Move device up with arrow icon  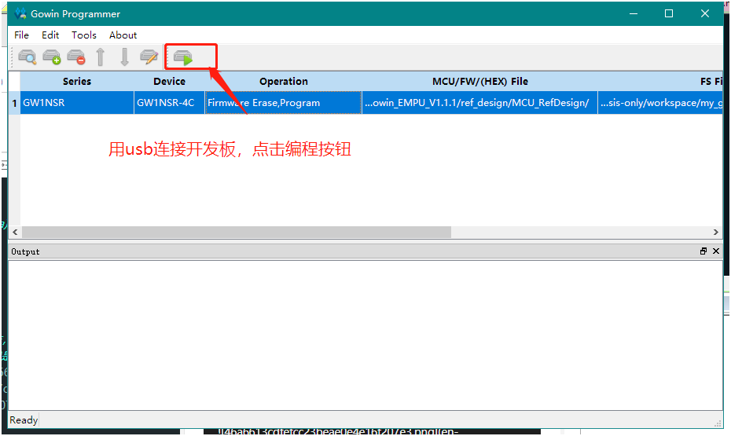(101, 57)
